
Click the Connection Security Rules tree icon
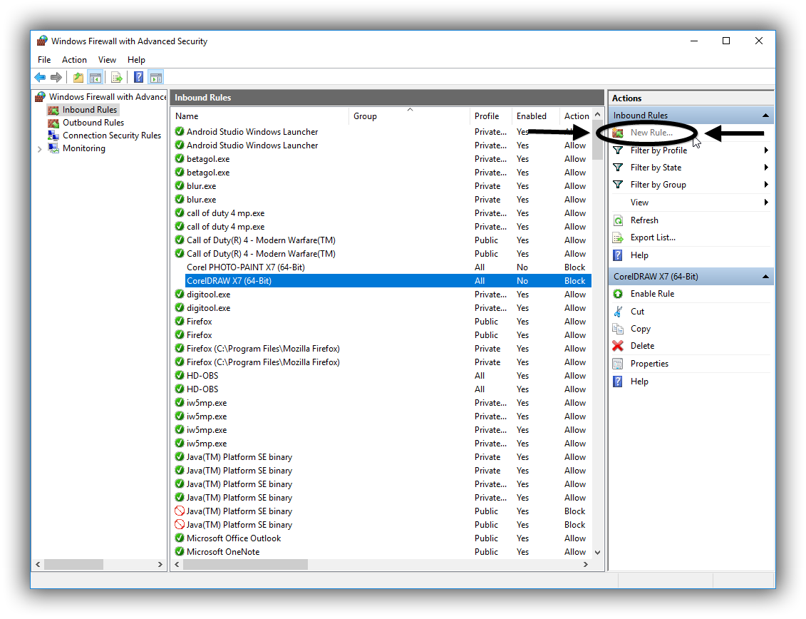[x=53, y=135]
